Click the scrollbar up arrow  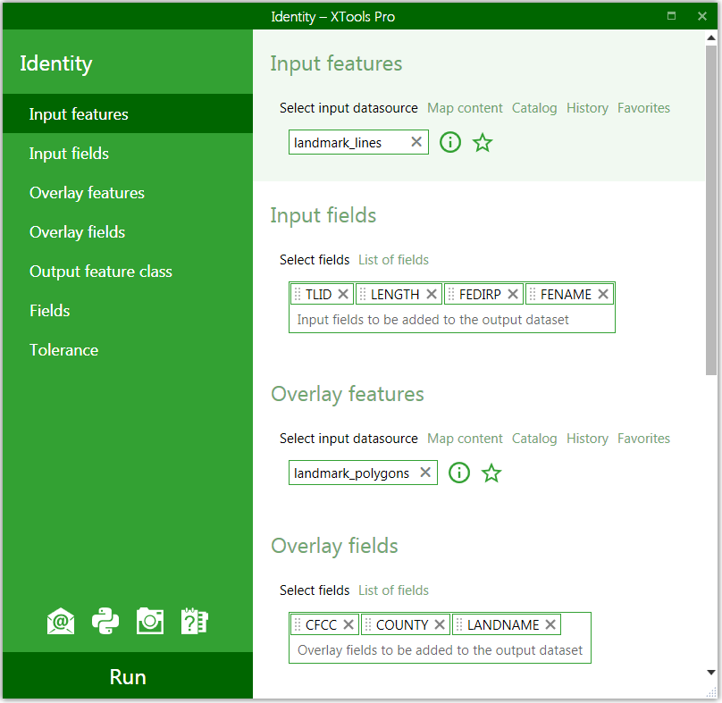(711, 38)
